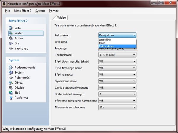Open the Filtrowanie anizotropowe 16x dropdown
Viewport: 178px width, 133px height.
117,107
